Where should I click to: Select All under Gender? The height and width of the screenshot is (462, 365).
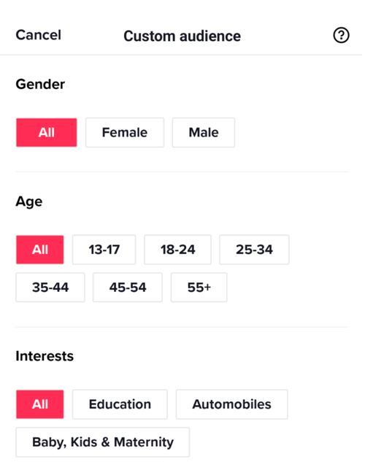(47, 132)
